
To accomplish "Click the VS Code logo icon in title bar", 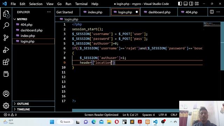I will [5, 4].
